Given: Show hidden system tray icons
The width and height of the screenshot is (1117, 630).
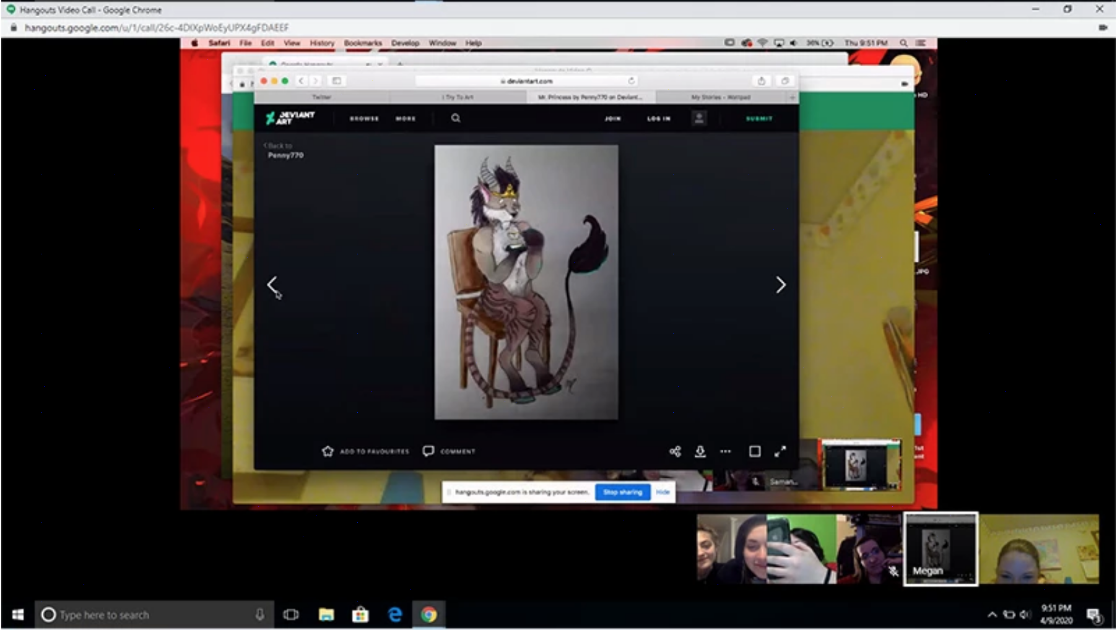Looking at the screenshot, I should (x=992, y=615).
